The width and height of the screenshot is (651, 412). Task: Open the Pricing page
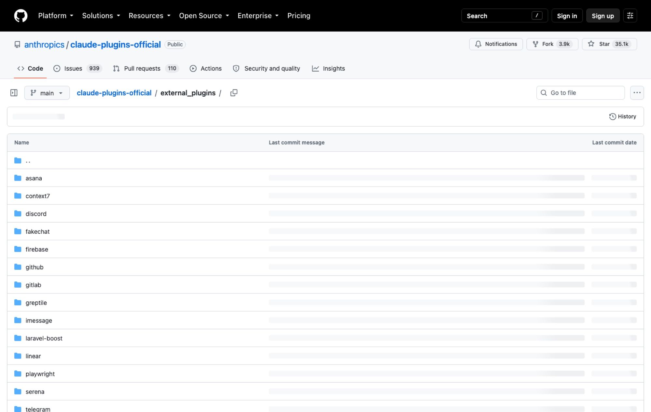[x=299, y=16]
